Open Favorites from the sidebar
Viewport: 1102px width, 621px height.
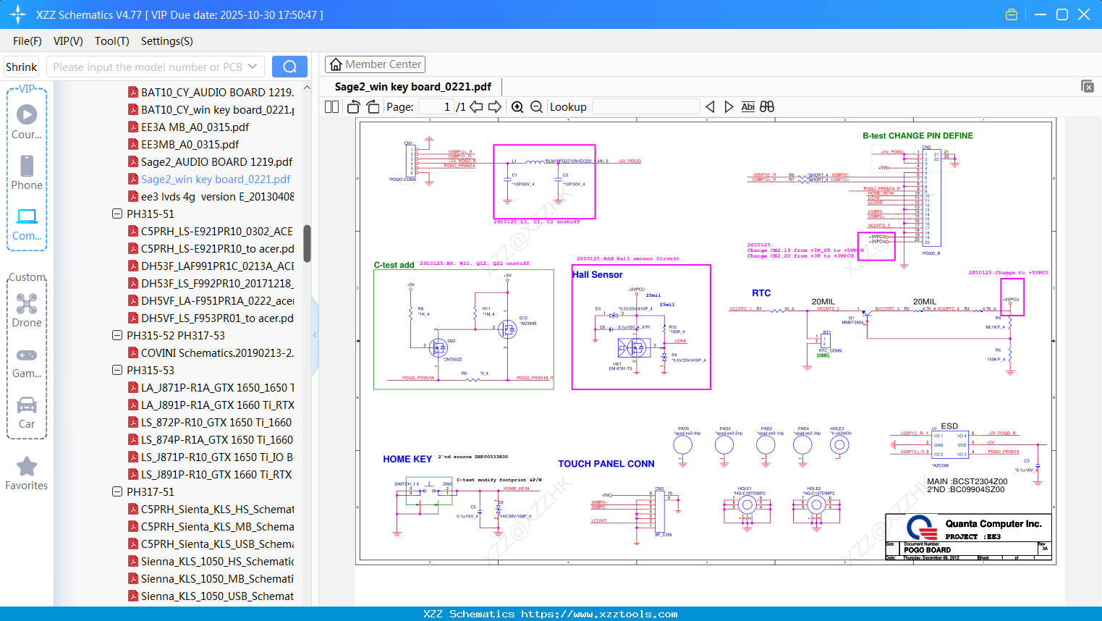click(x=27, y=474)
